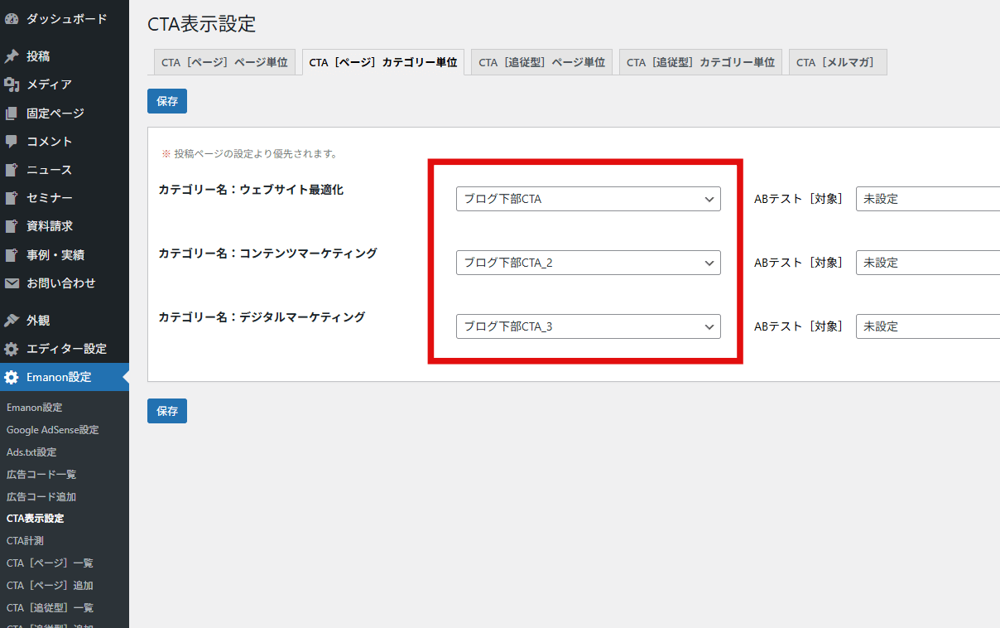The width and height of the screenshot is (1000, 628).
Task: Click the bottom 保存 button
Action: point(166,410)
